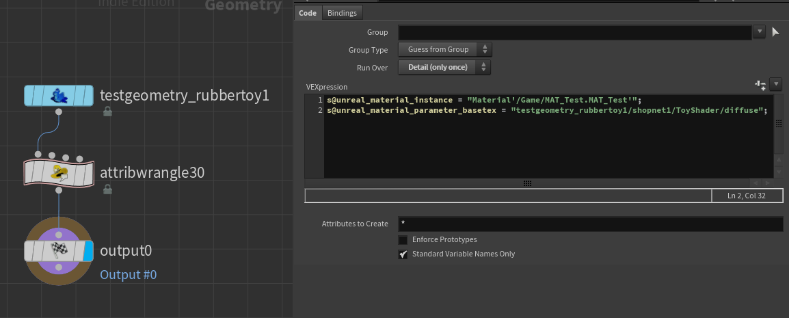The height and width of the screenshot is (318, 789).
Task: Open the Group Type dropdown
Action: point(445,49)
